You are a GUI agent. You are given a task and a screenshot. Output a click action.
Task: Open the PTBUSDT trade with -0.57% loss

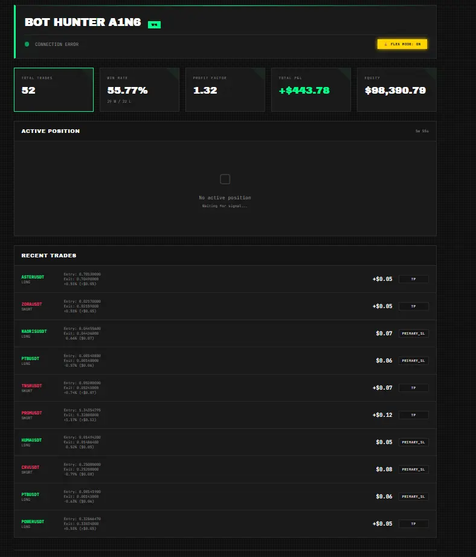pos(225,361)
